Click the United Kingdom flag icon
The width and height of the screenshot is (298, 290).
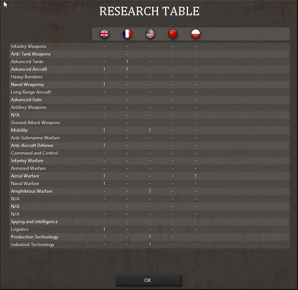104,34
